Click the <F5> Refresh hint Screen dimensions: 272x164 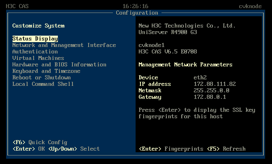coord(226,149)
